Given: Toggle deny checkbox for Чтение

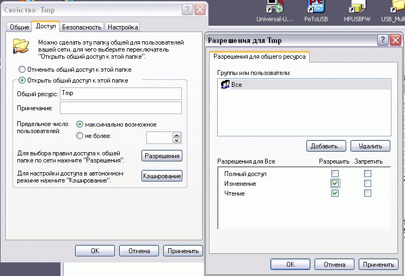Looking at the screenshot, I should [x=367, y=193].
